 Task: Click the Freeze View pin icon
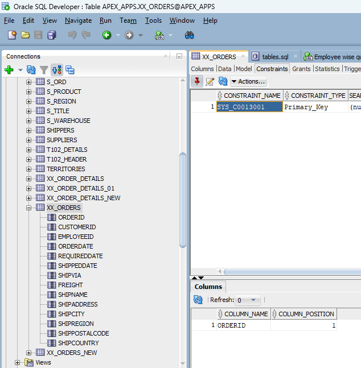click(197, 81)
